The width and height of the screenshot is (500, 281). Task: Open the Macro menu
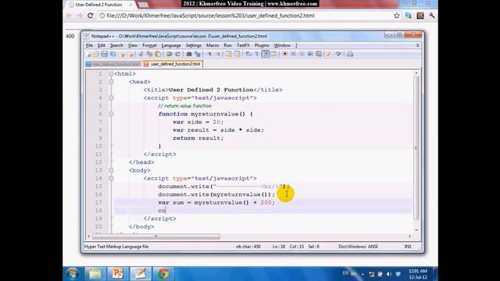(x=212, y=45)
